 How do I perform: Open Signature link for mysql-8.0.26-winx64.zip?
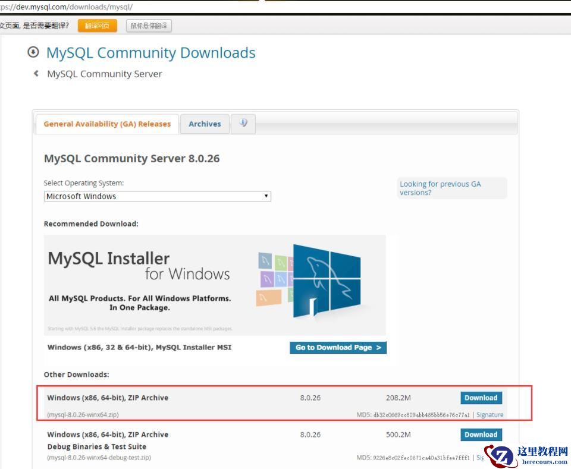point(490,414)
